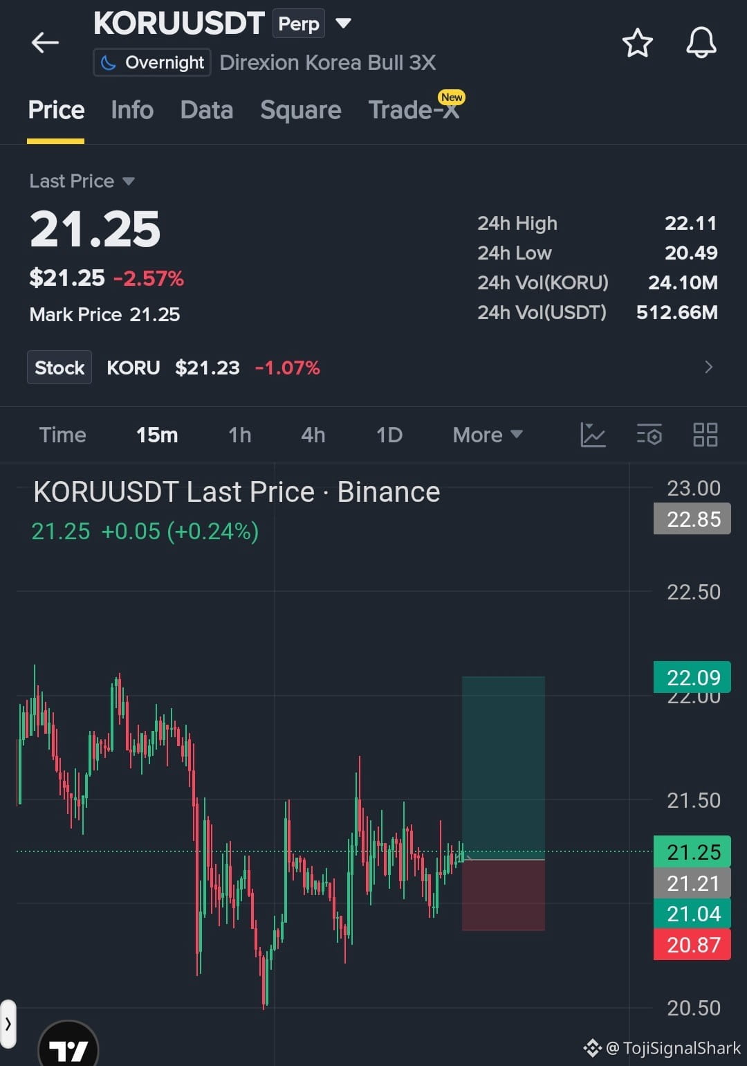Viewport: 747px width, 1066px height.
Task: Click the 22.09 green price label
Action: click(692, 677)
